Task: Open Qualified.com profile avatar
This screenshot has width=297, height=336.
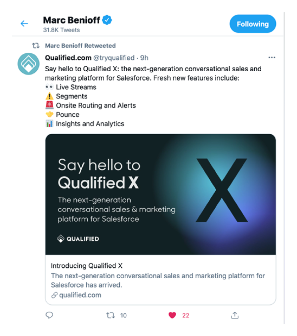Action: [28, 64]
